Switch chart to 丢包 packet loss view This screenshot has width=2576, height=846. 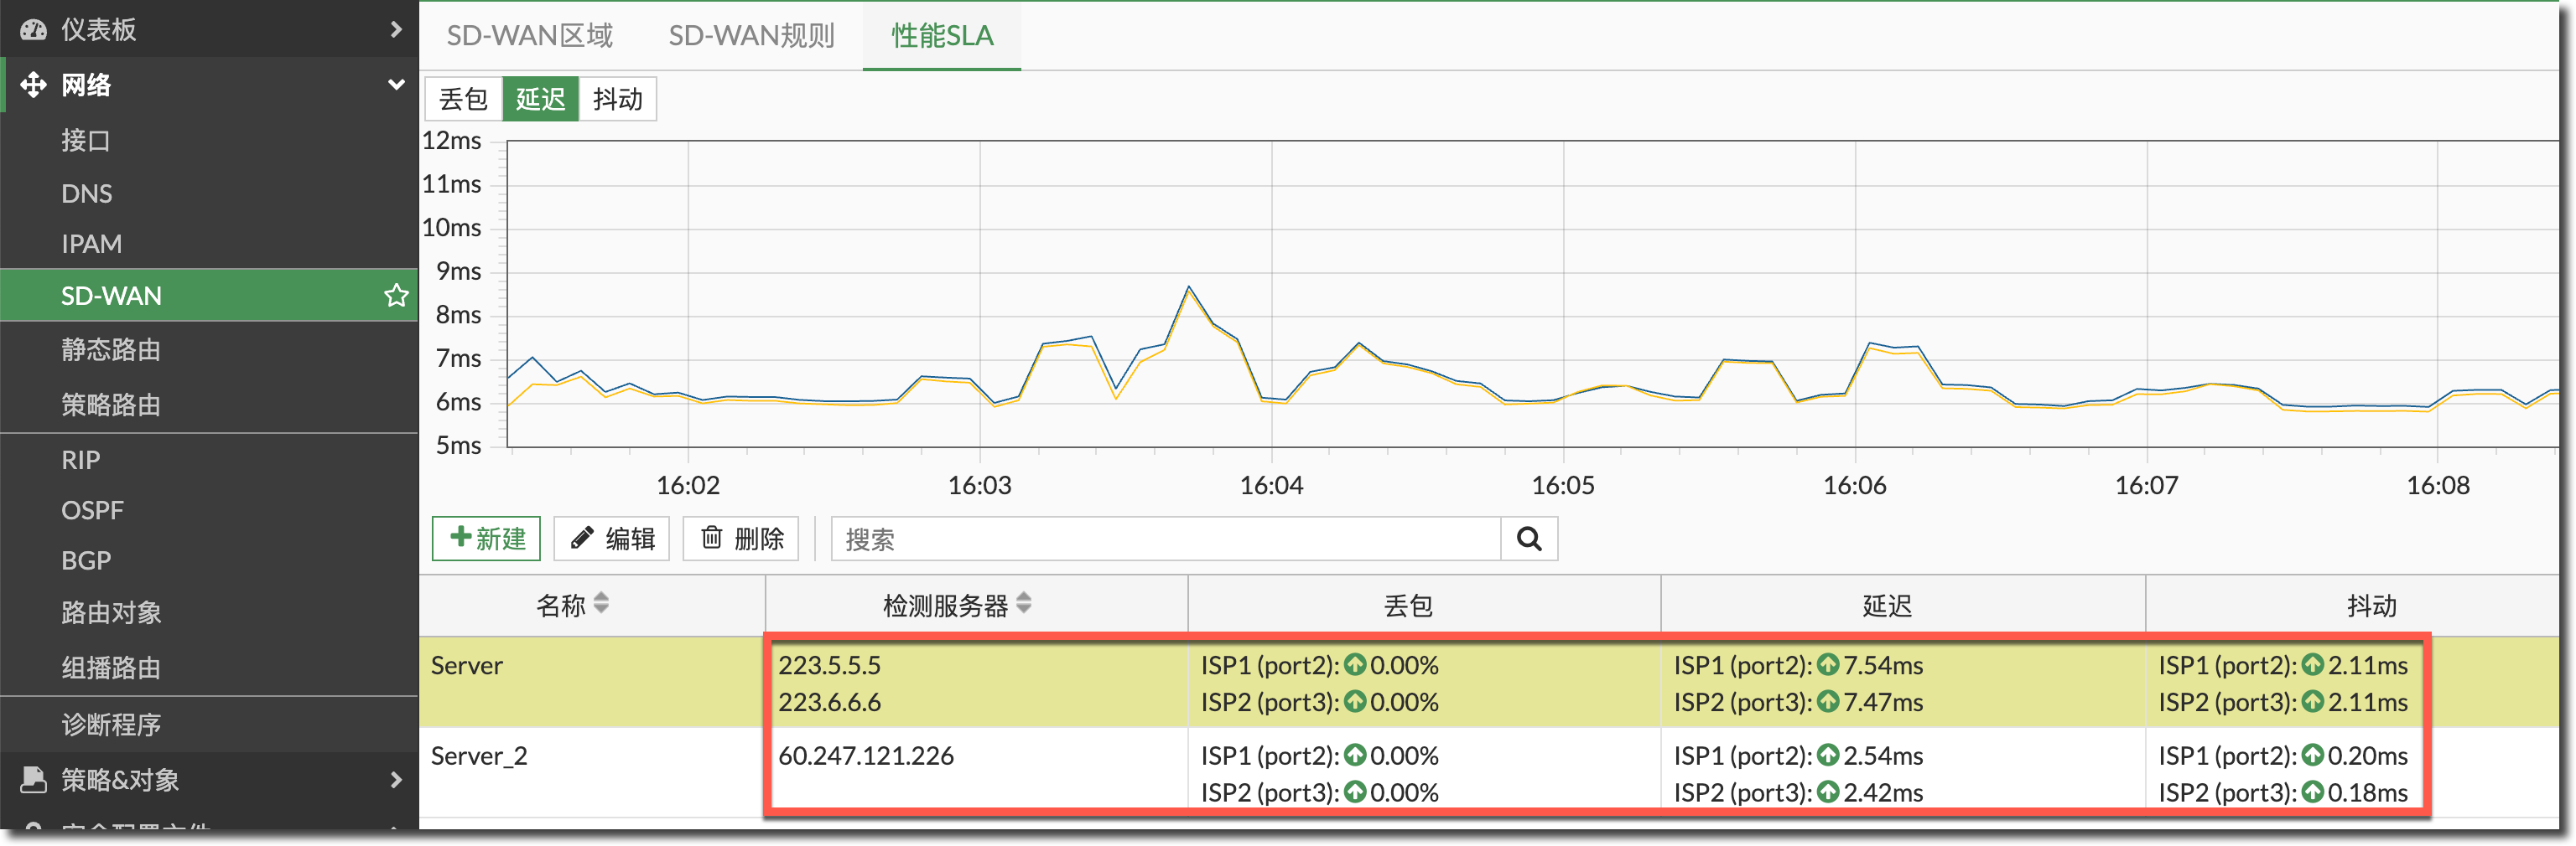pos(463,100)
